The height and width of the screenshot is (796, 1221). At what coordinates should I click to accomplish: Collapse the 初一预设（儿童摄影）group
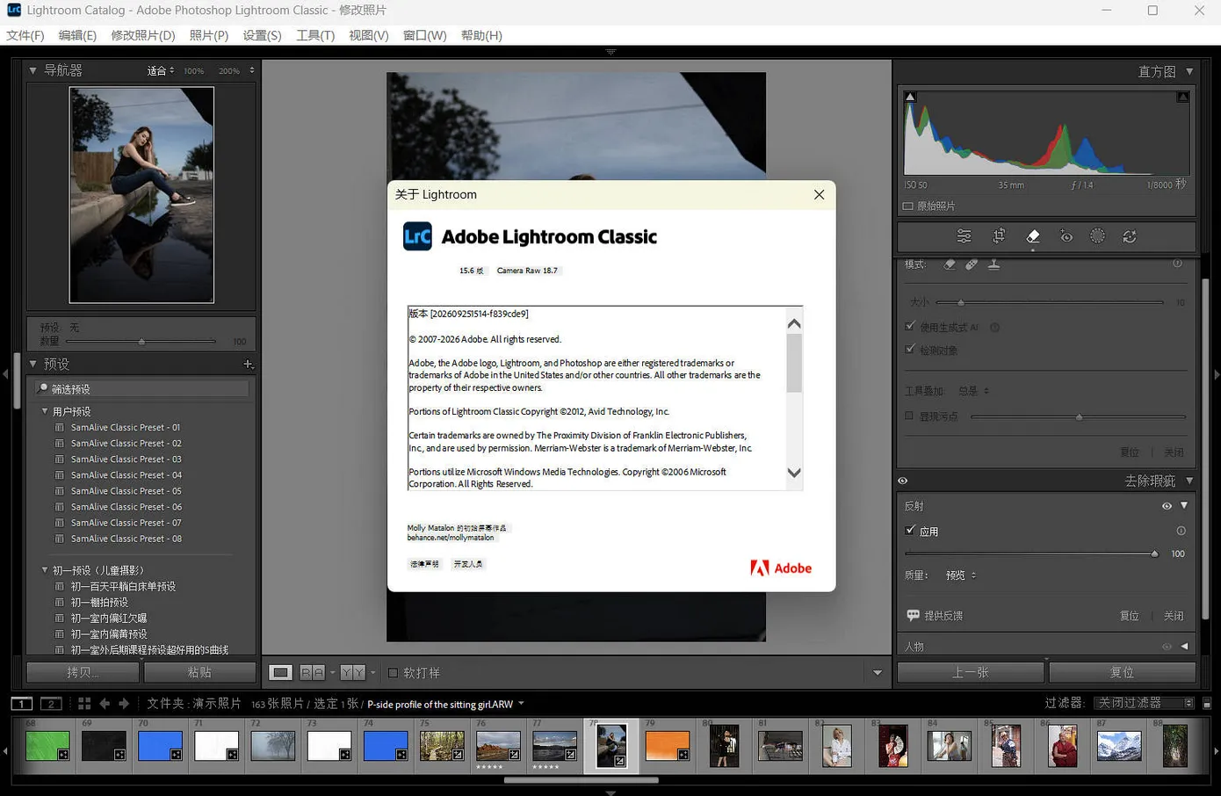pos(45,570)
